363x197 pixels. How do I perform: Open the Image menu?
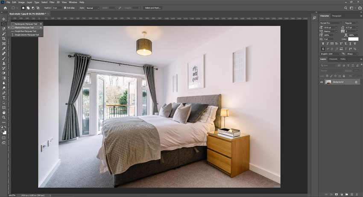tap(21, 2)
